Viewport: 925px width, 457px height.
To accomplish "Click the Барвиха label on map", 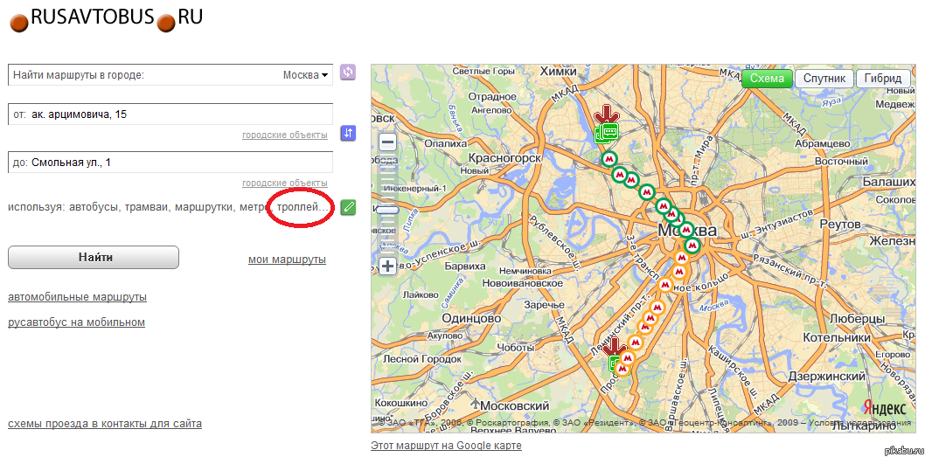I will click(x=465, y=267).
